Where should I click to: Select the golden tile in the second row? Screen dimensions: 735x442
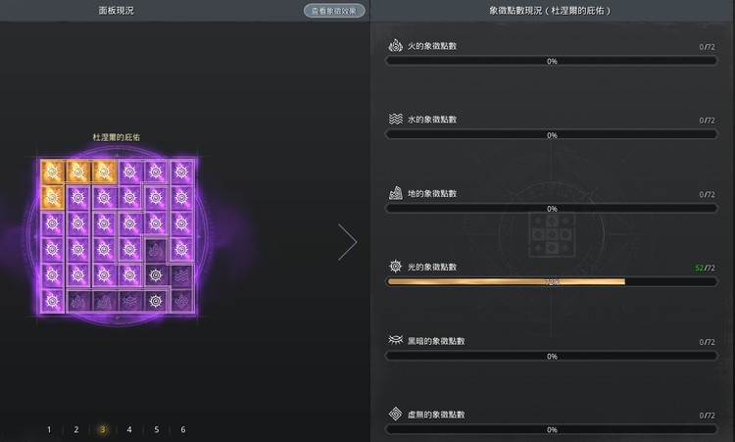pyautogui.click(x=53, y=198)
